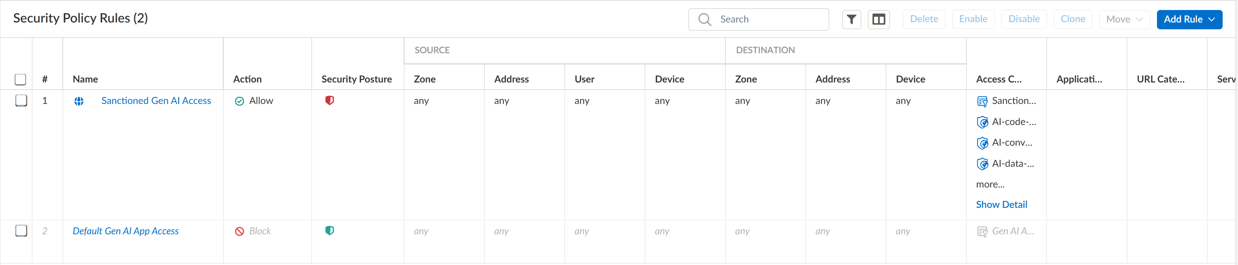Click the AI-data access control icon
The height and width of the screenshot is (265, 1238).
tap(982, 164)
